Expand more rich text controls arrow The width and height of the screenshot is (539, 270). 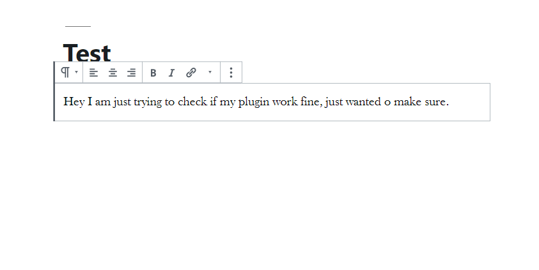coord(210,72)
